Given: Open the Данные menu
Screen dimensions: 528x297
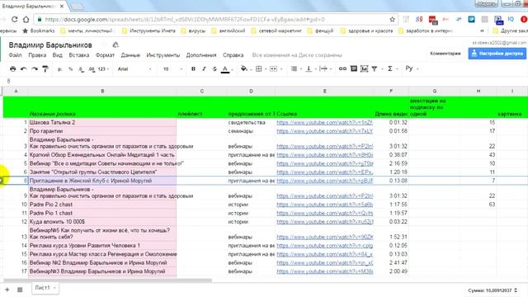Looking at the screenshot, I should [x=130, y=55].
